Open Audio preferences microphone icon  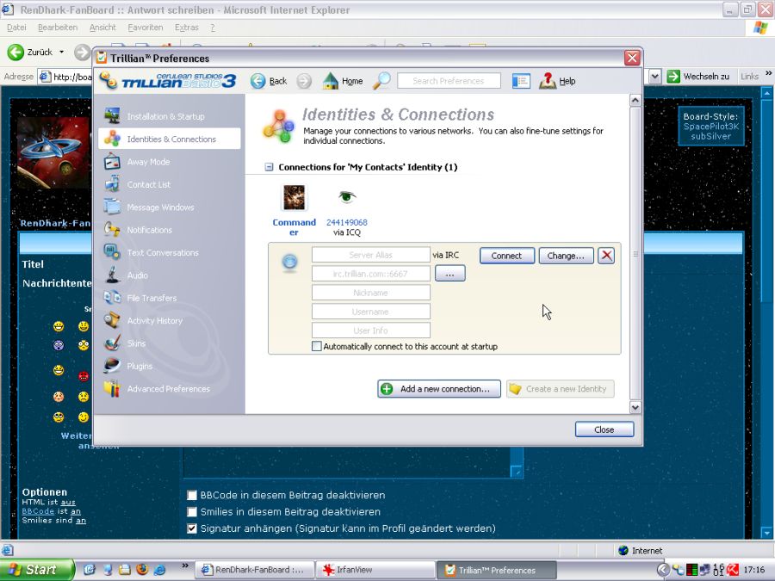[x=112, y=275]
